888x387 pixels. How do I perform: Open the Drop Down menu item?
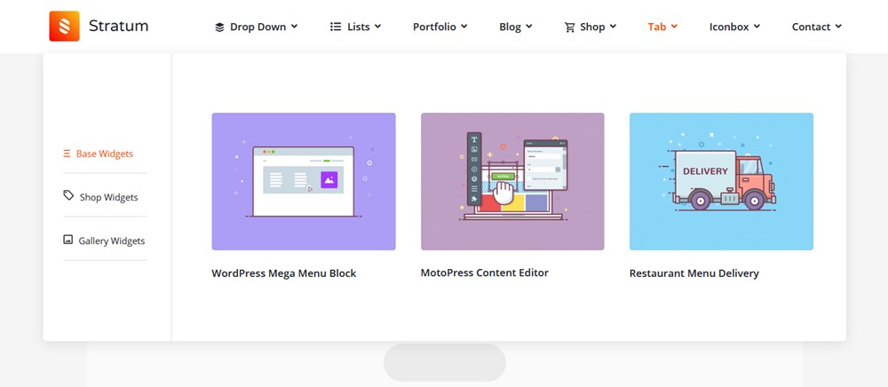pos(258,27)
